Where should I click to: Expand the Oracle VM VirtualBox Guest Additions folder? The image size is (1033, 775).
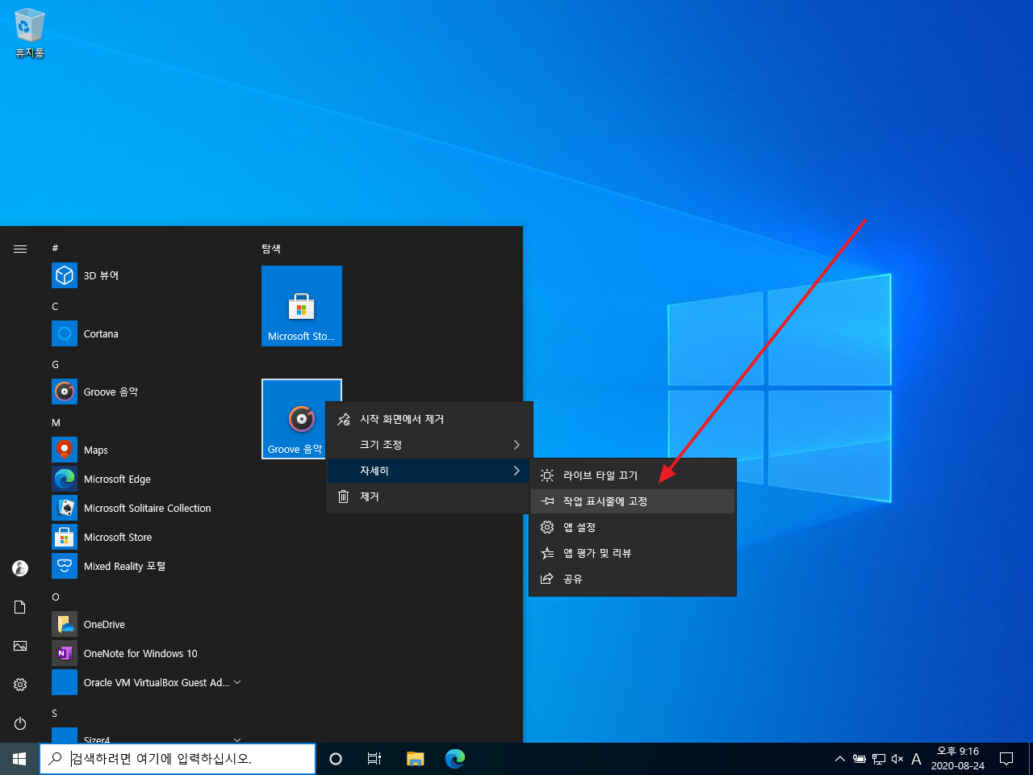pos(145,682)
